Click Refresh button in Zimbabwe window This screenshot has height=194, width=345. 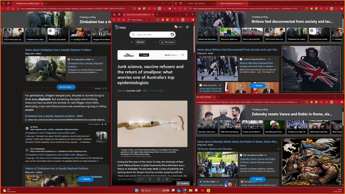(x=85, y=179)
